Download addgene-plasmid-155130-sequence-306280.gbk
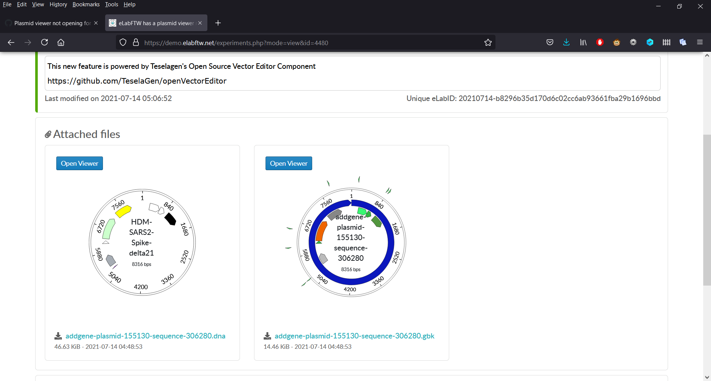 pyautogui.click(x=354, y=336)
